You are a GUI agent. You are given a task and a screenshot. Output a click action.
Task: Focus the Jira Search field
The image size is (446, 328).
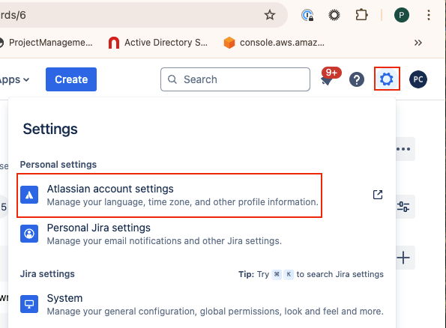[x=235, y=79]
